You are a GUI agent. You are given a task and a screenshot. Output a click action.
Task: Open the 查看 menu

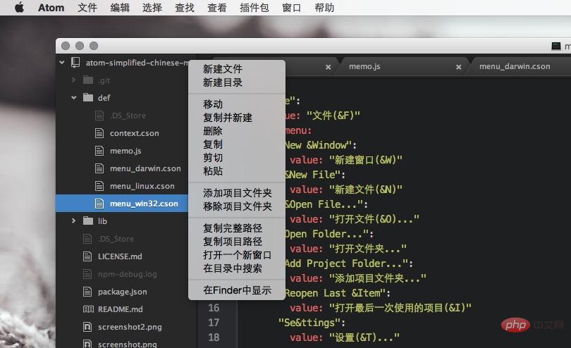(x=217, y=8)
